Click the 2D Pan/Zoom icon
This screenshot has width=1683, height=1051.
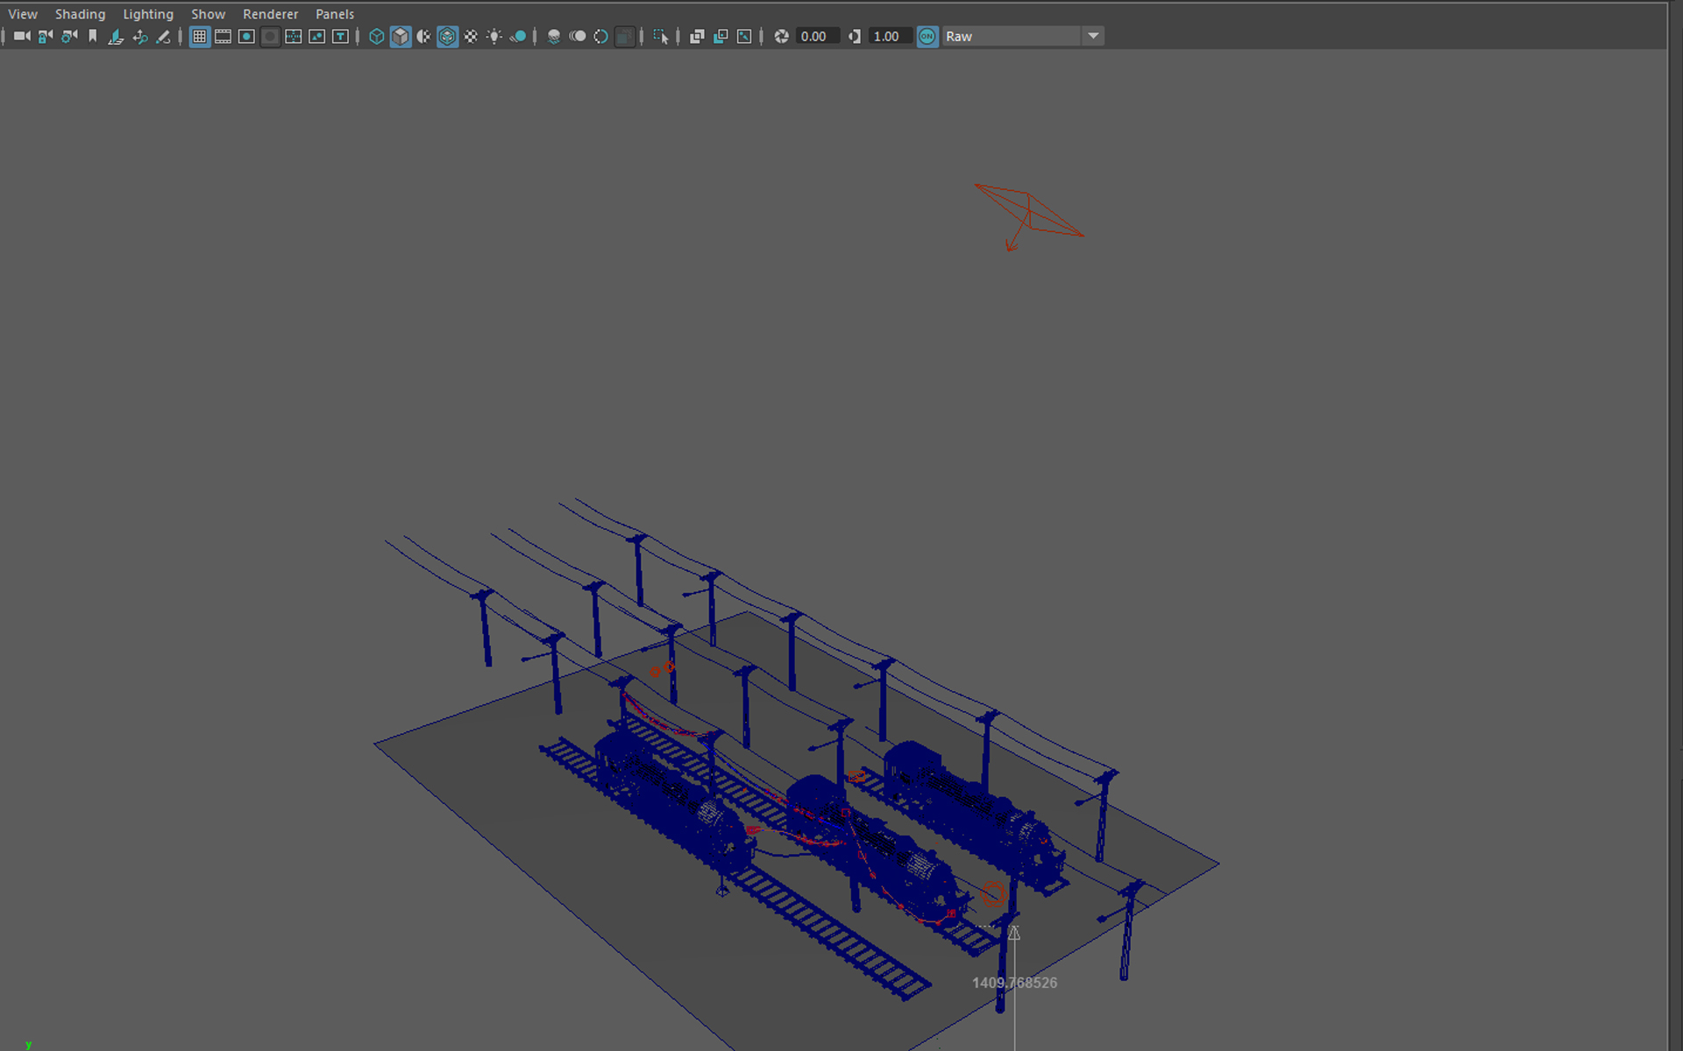coord(139,36)
